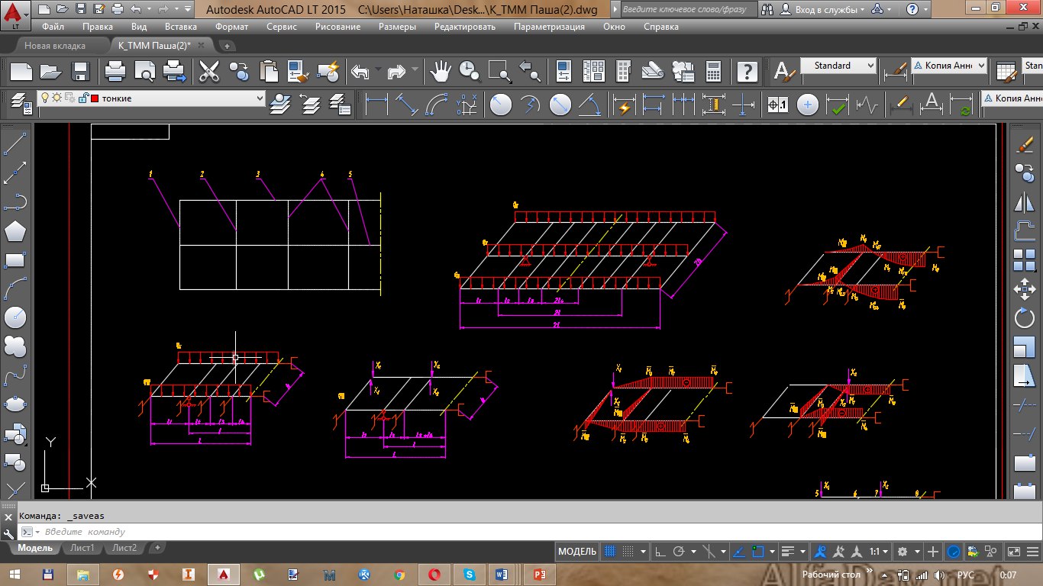Image resolution: width=1043 pixels, height=586 pixels.
Task: Open PowerPoint from the Windows taskbar
Action: pos(539,574)
